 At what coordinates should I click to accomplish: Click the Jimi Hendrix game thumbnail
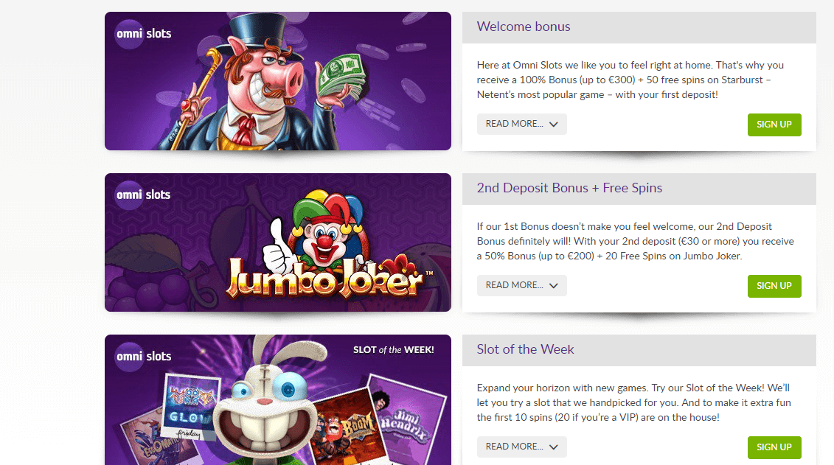coord(409,419)
